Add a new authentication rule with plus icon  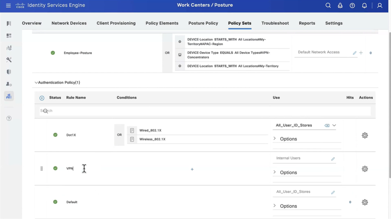[x=42, y=98]
